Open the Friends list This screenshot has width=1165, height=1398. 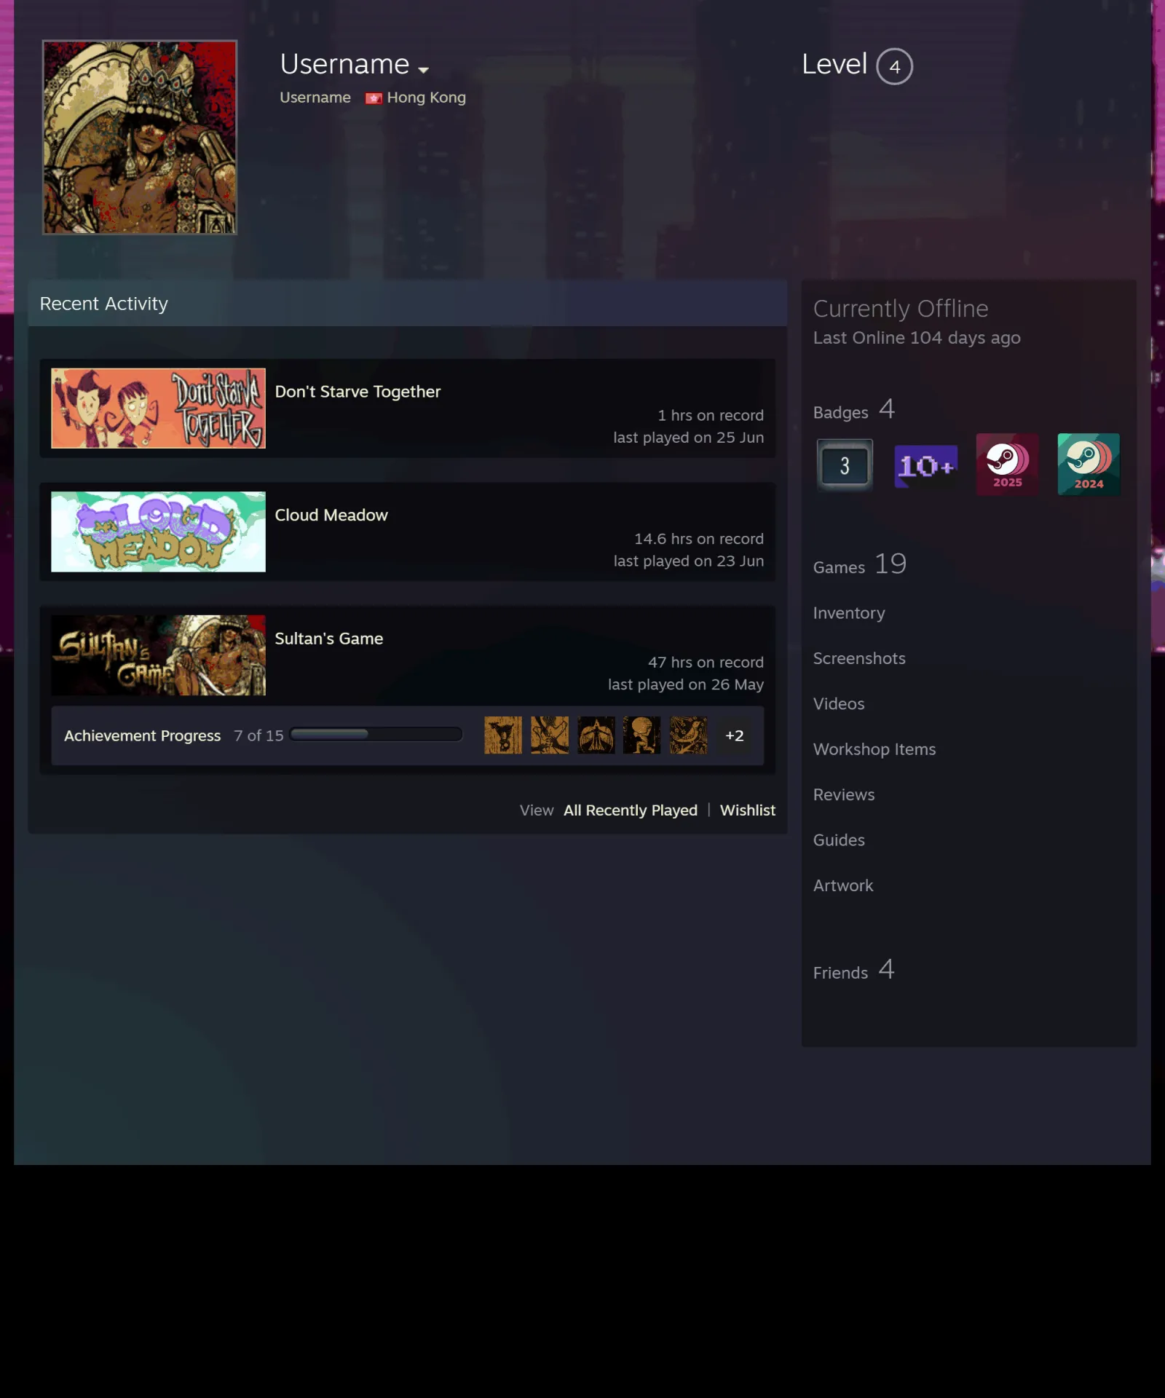853,970
